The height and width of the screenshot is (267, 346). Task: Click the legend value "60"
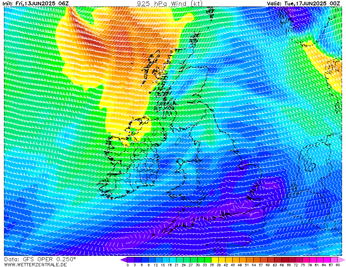click(x=268, y=265)
